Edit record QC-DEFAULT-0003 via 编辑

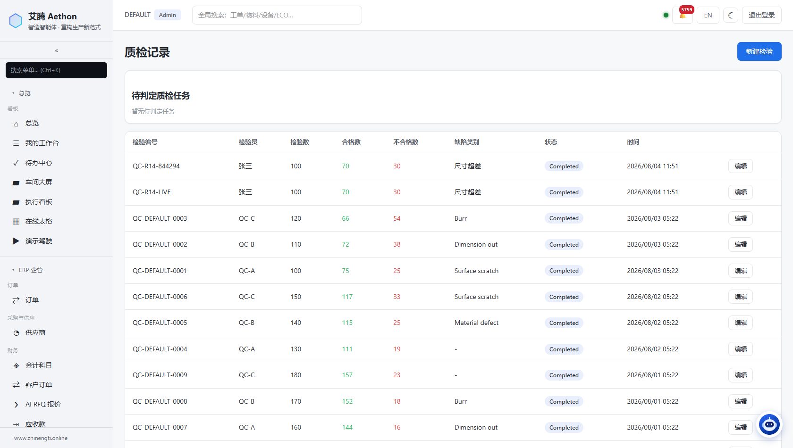click(740, 218)
